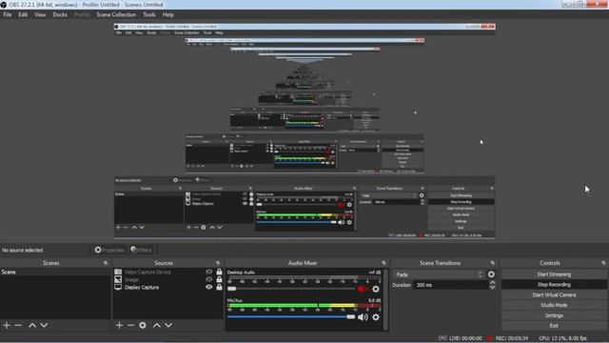This screenshot has height=343, width=609.
Task: Open the Tools menu
Action: coord(149,15)
